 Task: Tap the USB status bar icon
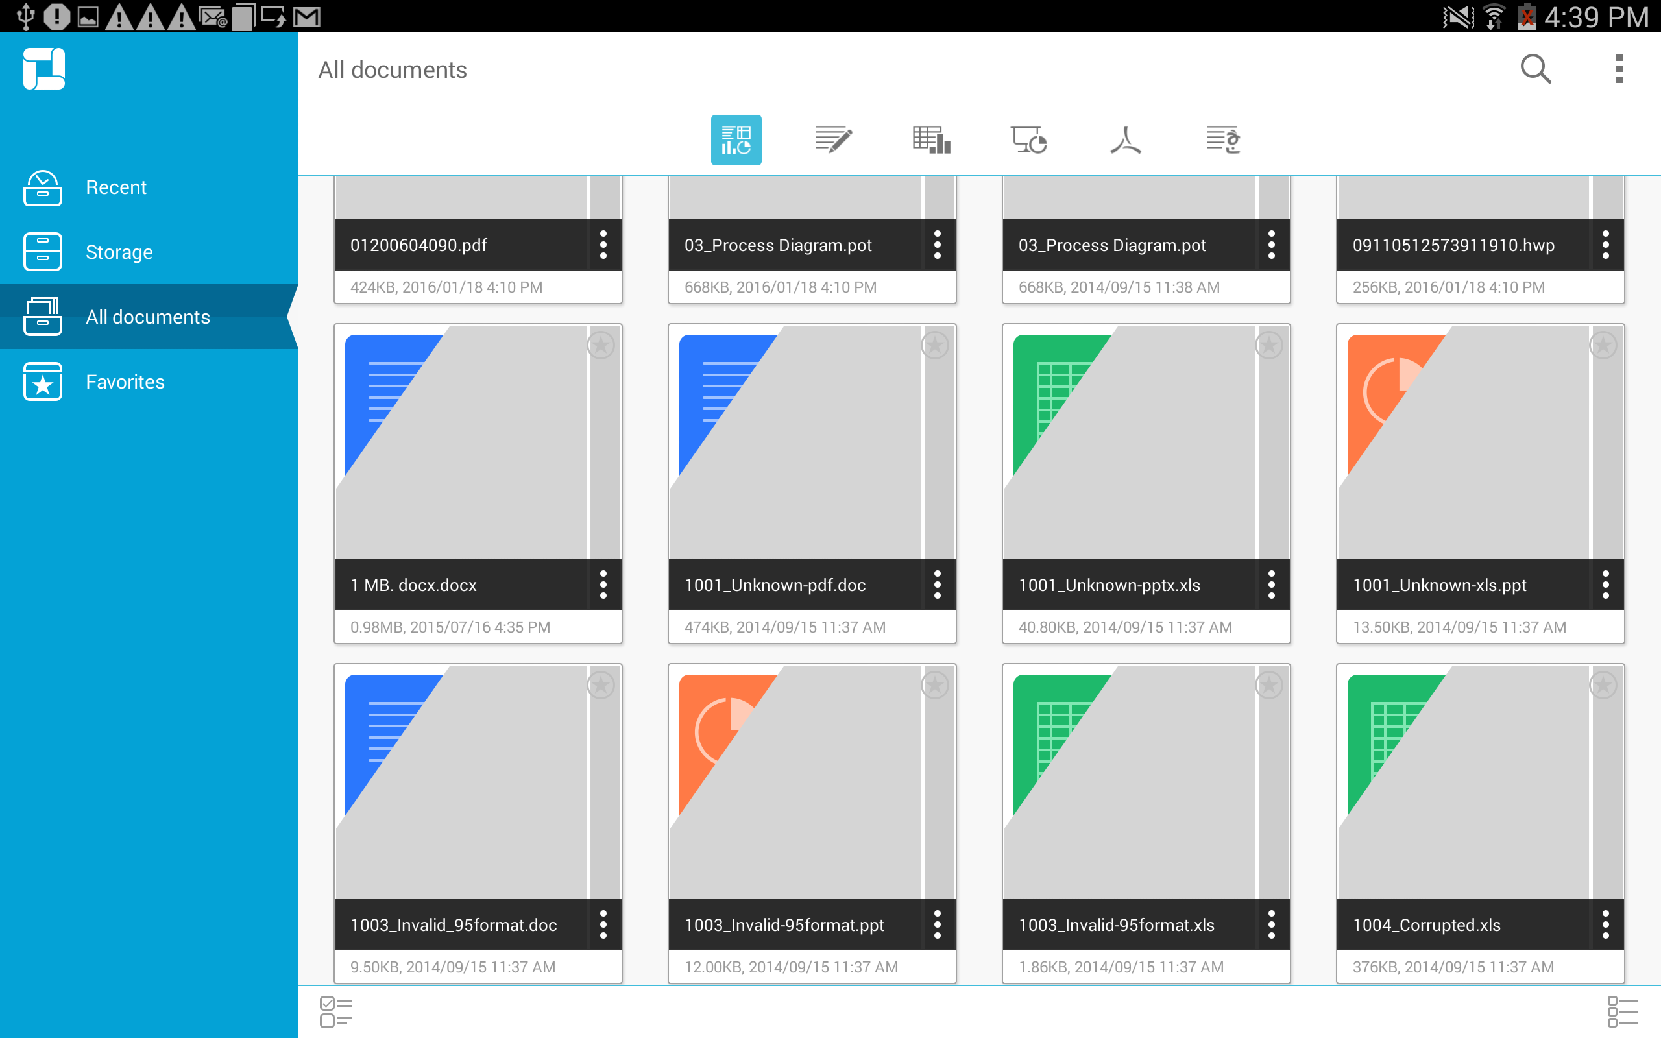point(25,16)
